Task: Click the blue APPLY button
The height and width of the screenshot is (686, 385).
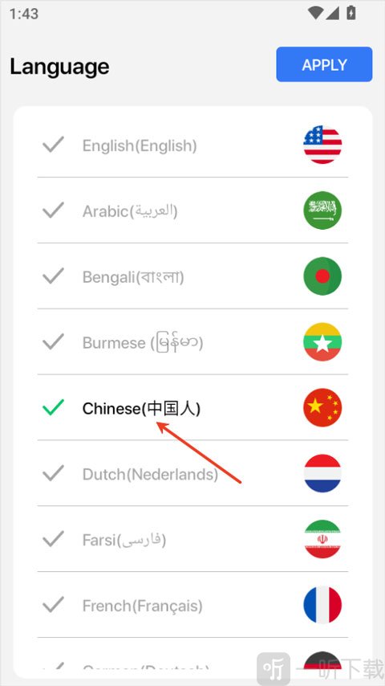Action: tap(324, 64)
